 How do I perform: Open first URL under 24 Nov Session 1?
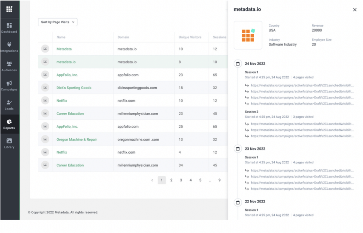point(302,85)
